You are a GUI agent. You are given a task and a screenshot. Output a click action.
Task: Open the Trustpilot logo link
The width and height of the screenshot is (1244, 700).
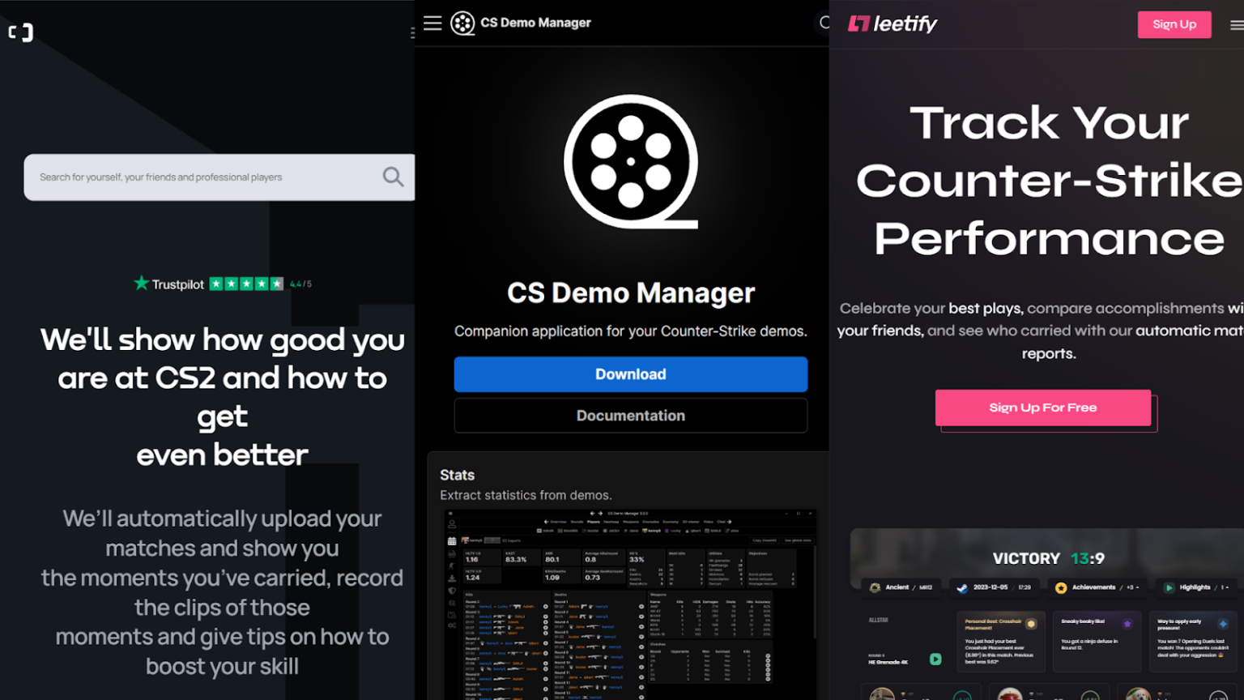tap(169, 284)
